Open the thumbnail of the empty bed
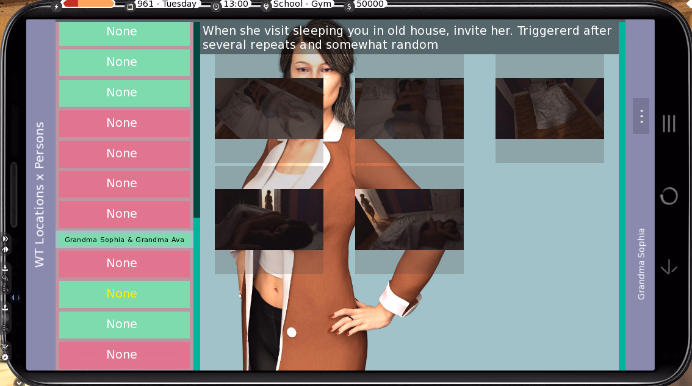 [x=549, y=109]
